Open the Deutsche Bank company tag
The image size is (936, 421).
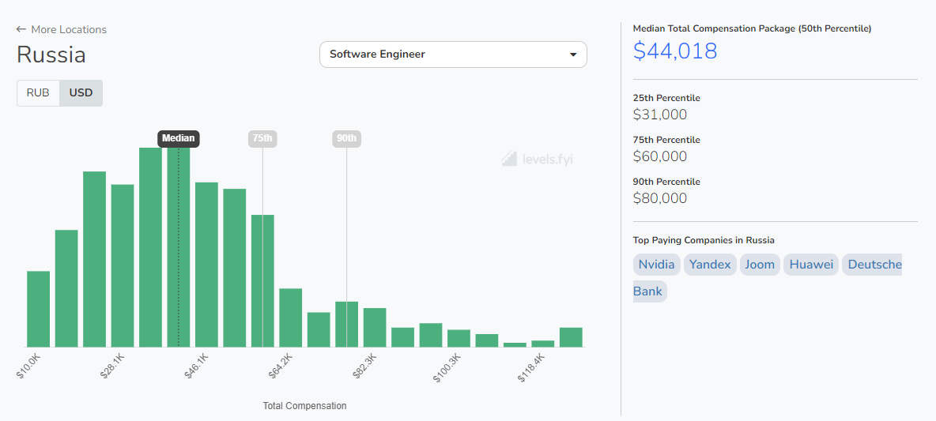[x=874, y=265]
